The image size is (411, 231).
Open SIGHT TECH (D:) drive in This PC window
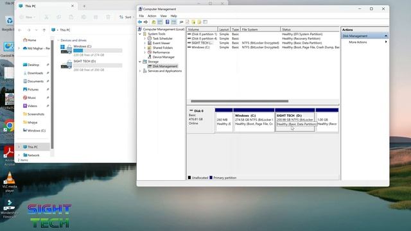[x=91, y=65]
